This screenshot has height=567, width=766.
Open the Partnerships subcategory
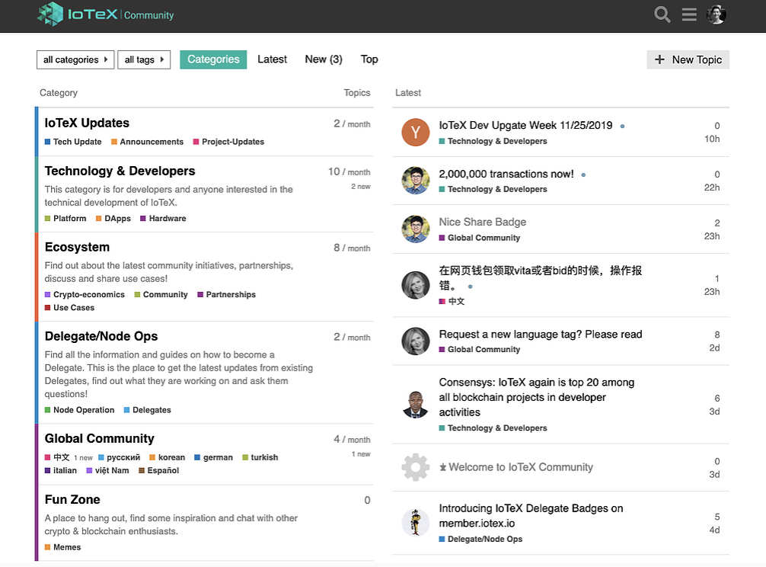pos(227,295)
